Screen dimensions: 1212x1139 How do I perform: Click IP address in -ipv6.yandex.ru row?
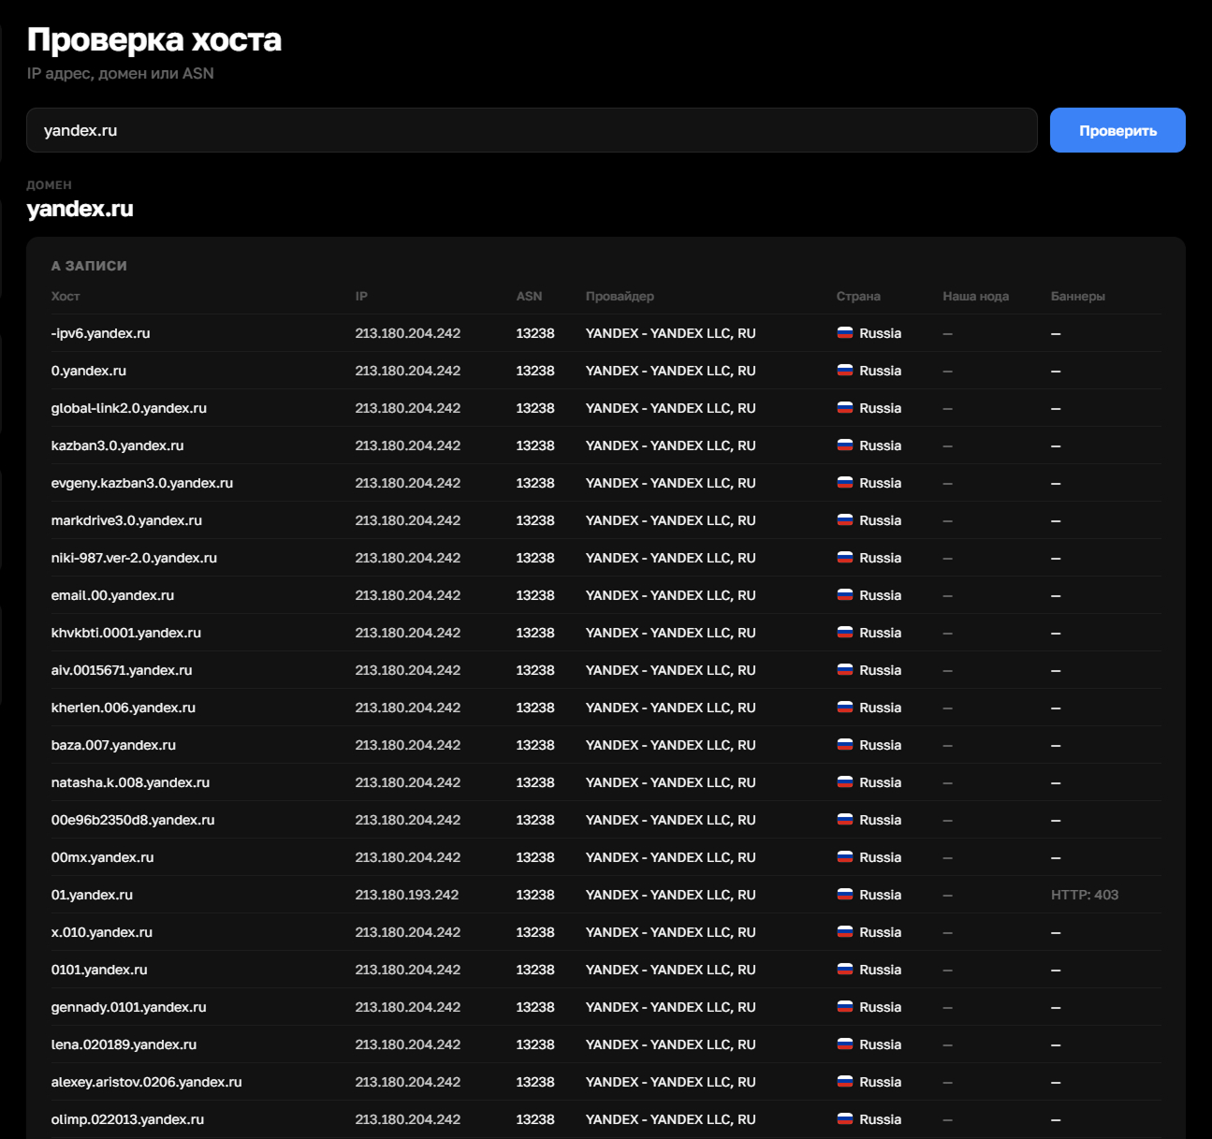[x=408, y=333]
